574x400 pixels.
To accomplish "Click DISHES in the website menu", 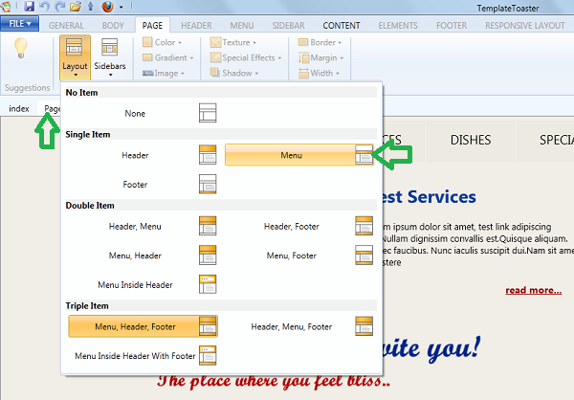I will click(x=470, y=140).
